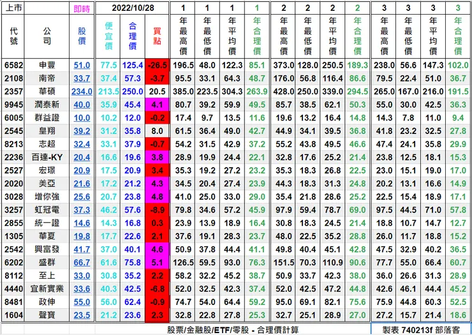Viewport: 472px width, 335px height.
Task: Select company name cell 興富發
Action: [x=47, y=249]
